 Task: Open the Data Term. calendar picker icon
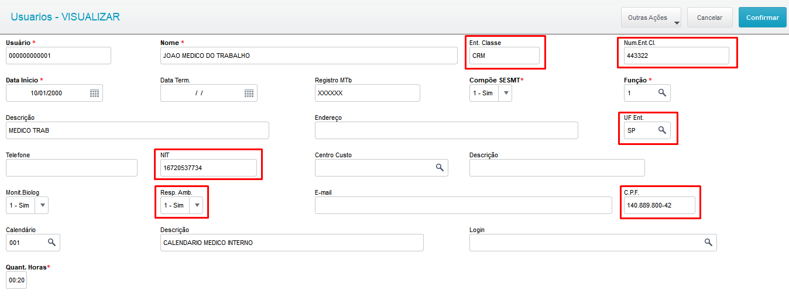point(249,93)
